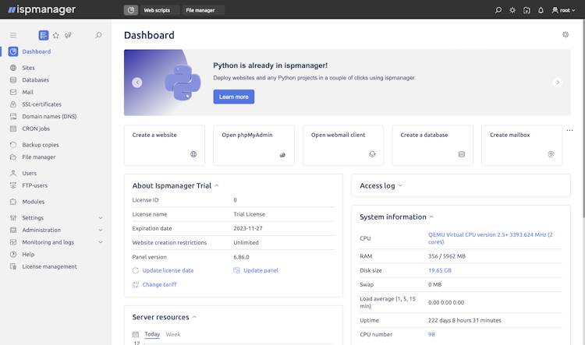585x345 pixels.
Task: Open Domain names (DNS) section
Action: coord(49,116)
